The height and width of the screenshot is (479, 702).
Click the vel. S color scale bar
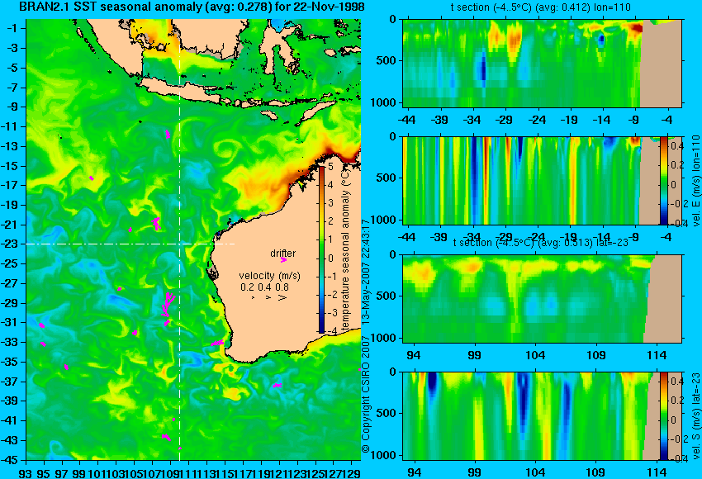663,415
